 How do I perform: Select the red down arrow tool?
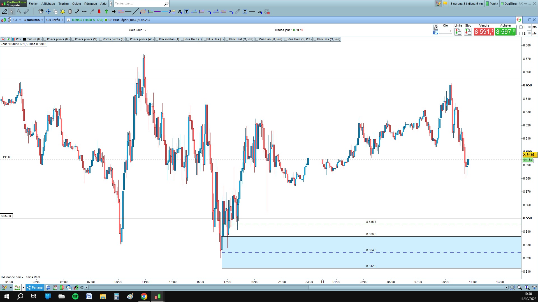click(99, 11)
